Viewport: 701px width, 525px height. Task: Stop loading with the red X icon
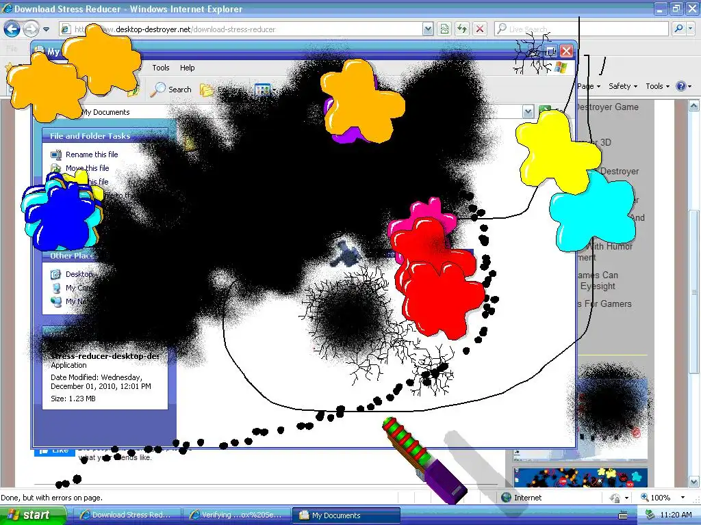tap(480, 29)
